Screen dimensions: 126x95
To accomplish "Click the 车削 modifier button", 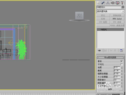I will click(103, 19).
